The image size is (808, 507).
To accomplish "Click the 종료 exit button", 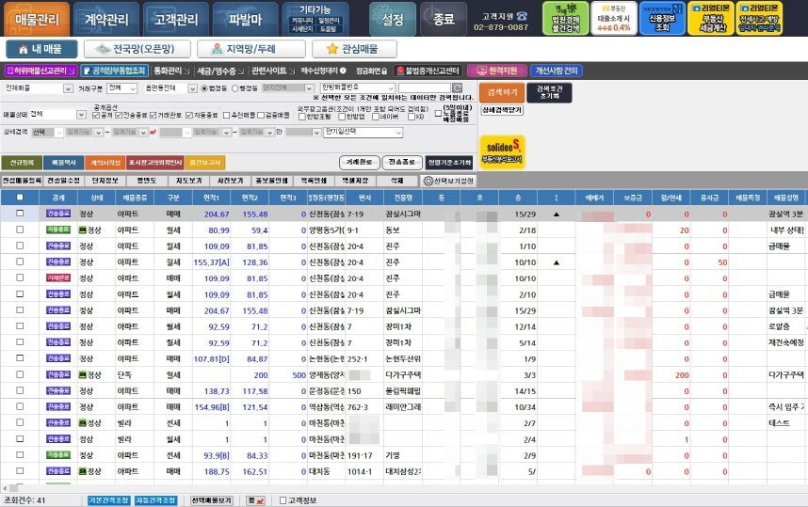I will [x=443, y=19].
